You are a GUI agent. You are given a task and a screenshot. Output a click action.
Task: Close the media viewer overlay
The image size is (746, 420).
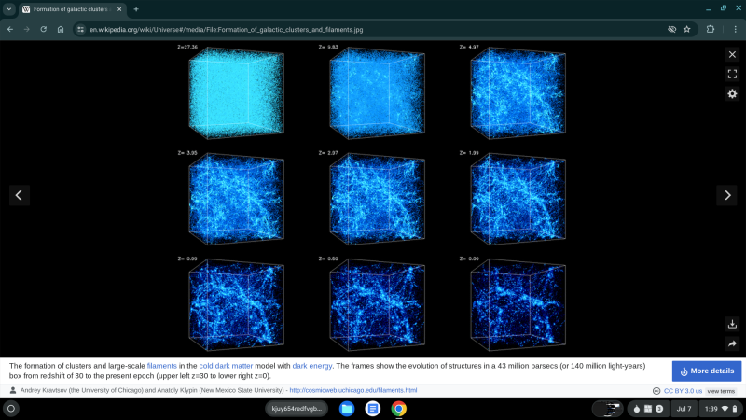click(732, 54)
